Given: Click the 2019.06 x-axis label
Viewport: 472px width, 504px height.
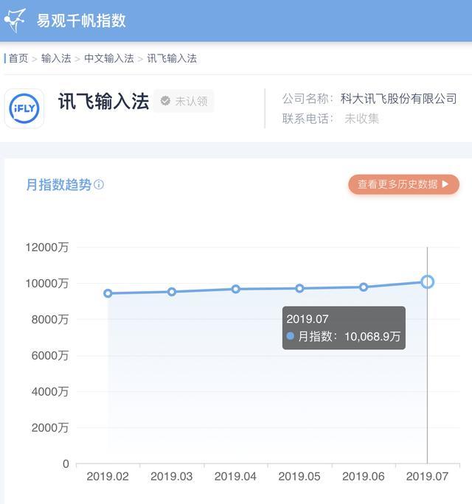Looking at the screenshot, I should tap(364, 477).
